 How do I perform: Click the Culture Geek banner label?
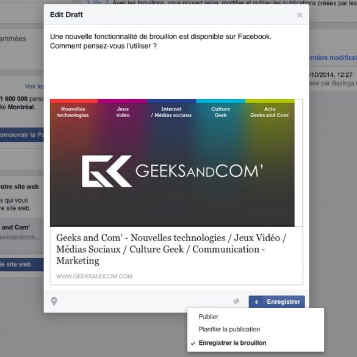point(220,112)
